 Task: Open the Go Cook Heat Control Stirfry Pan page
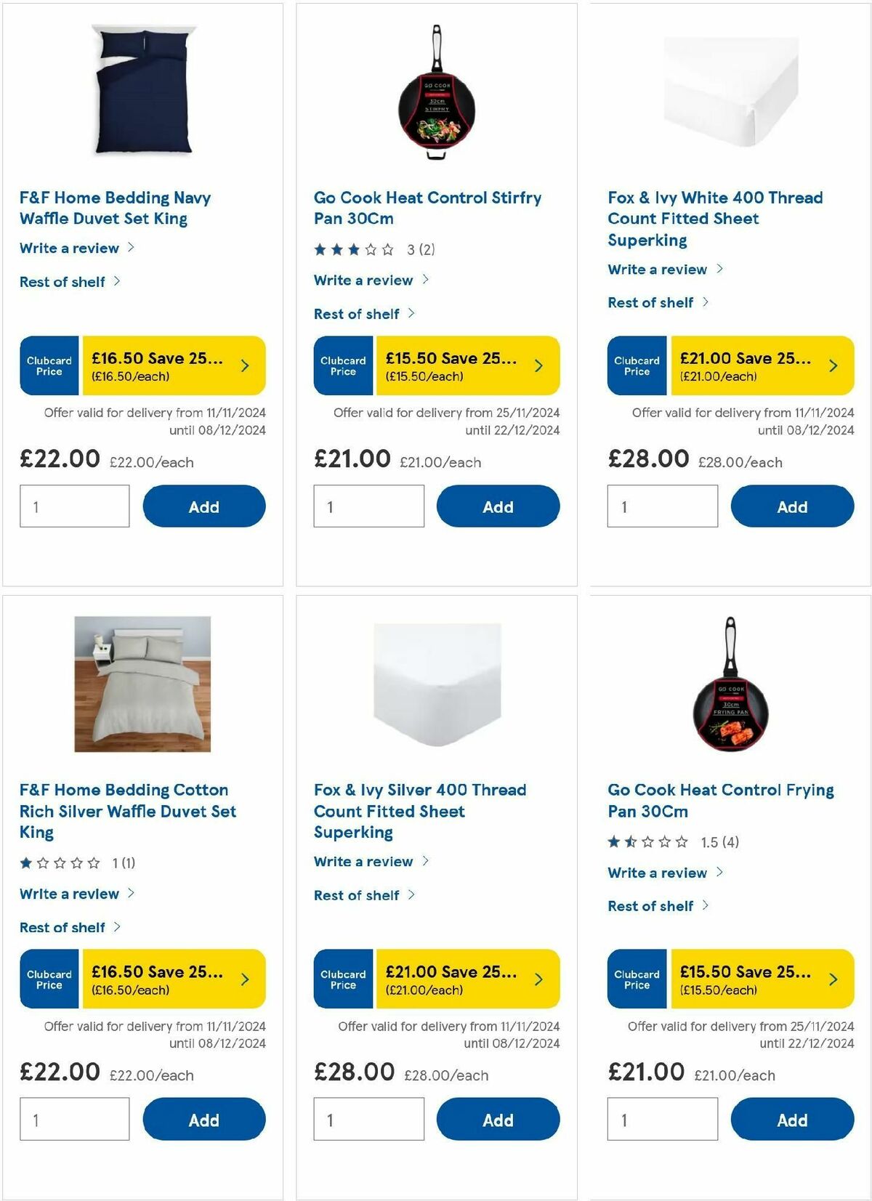427,207
